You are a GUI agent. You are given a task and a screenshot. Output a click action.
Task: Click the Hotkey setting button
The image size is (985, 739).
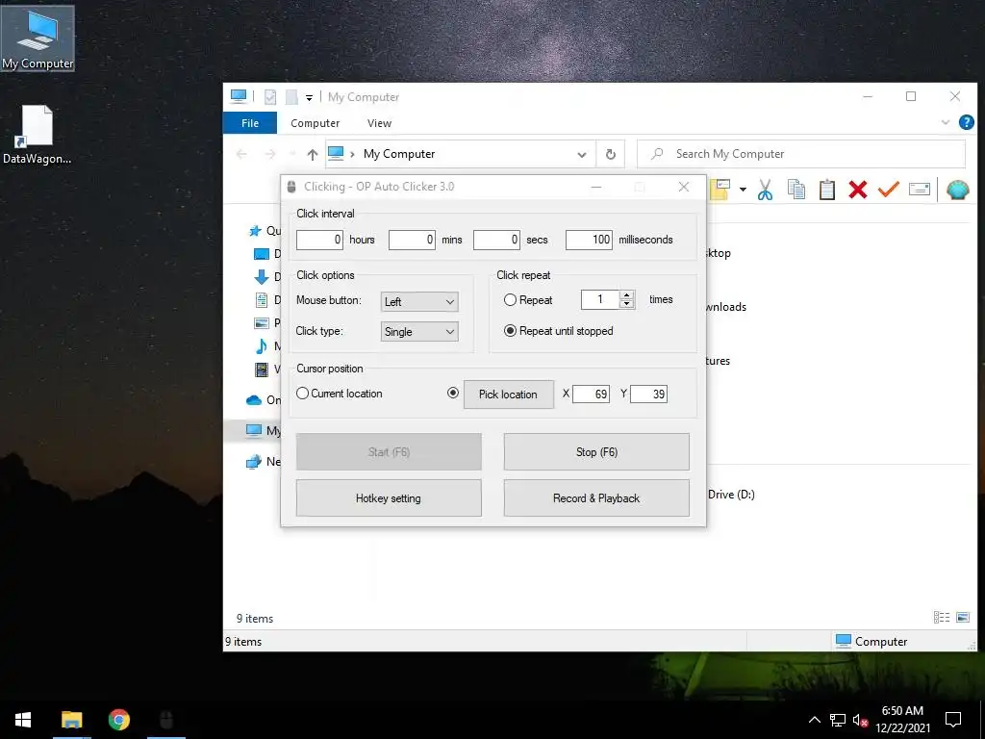point(389,498)
